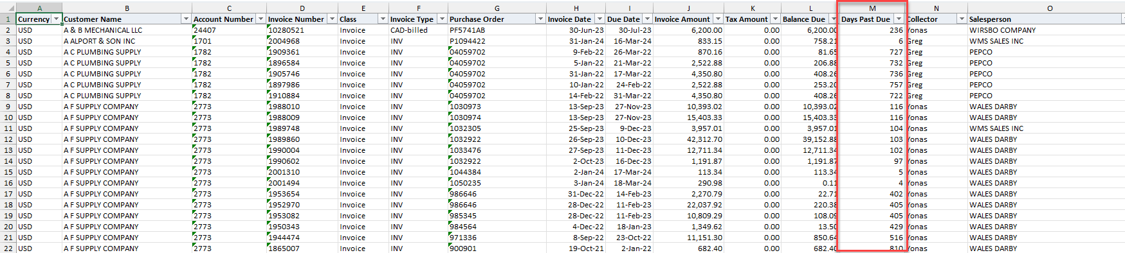Open the Collector column filter dropdown

(x=962, y=19)
